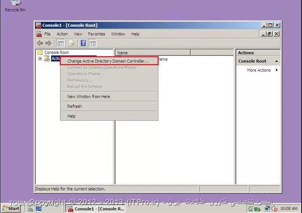Image resolution: width=302 pixels, height=213 pixels.
Task: Click the status bar help text
Action: pyautogui.click(x=70, y=189)
